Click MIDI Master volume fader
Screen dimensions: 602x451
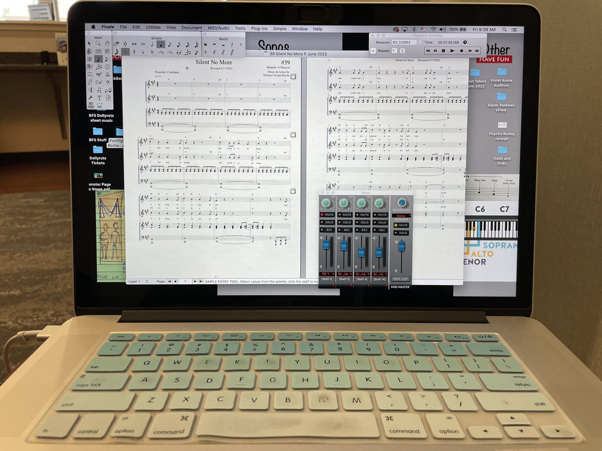(401, 246)
